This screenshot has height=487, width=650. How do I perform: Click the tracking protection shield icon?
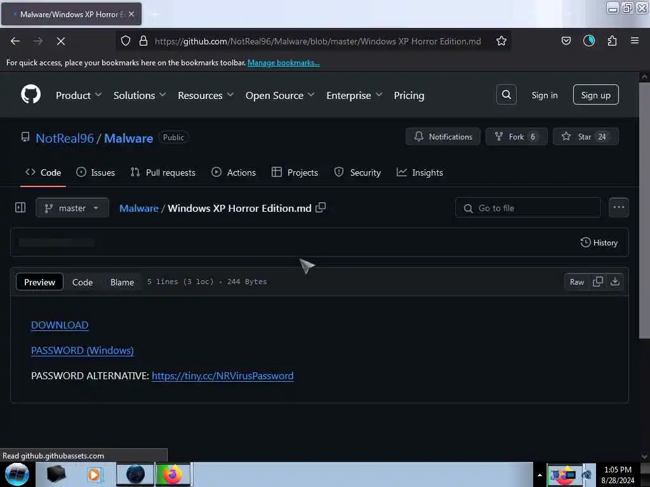click(126, 41)
